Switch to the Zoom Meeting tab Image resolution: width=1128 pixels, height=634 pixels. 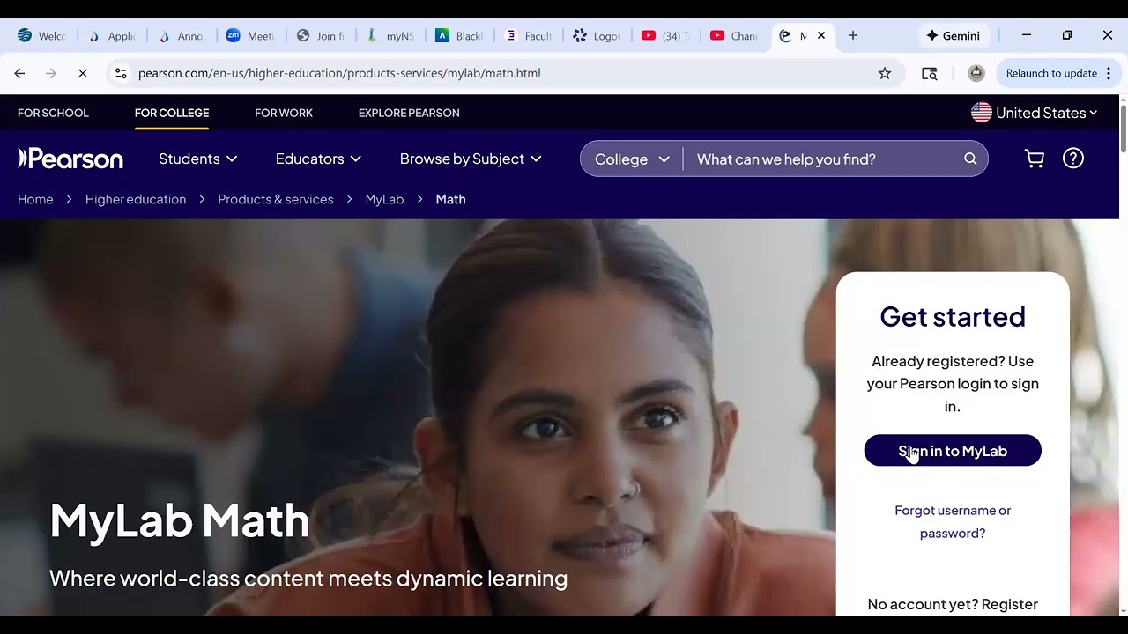click(251, 35)
